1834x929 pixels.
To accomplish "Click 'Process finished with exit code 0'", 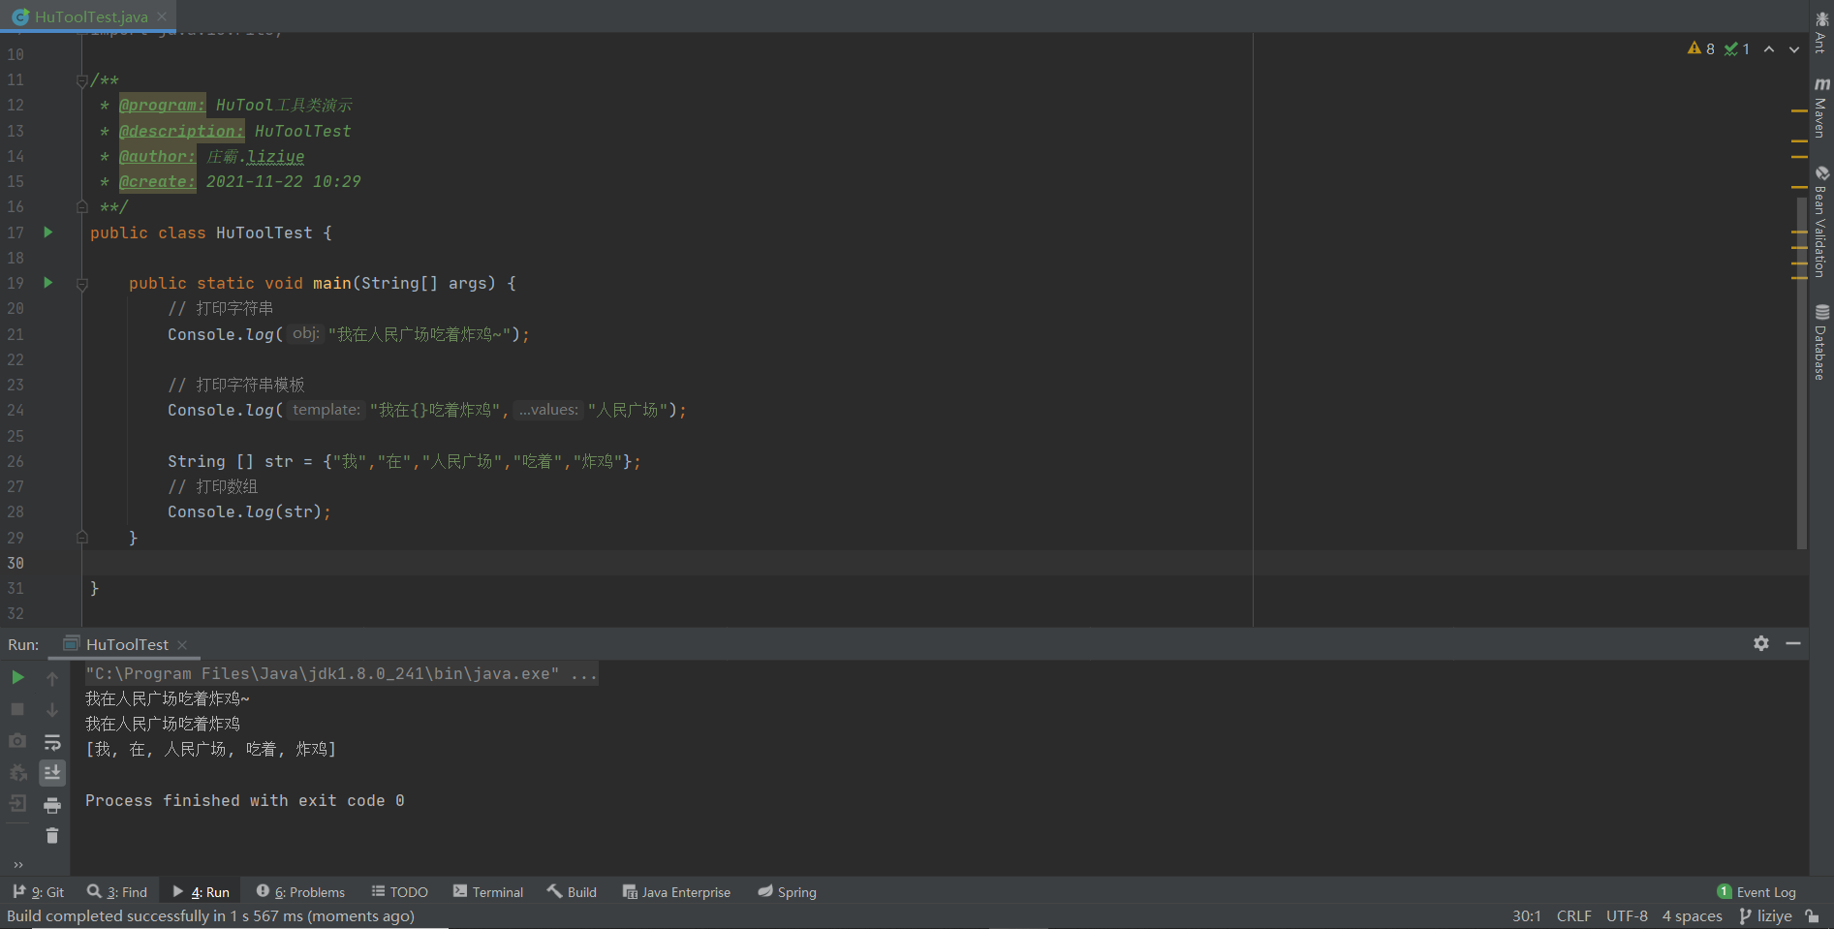I will [x=244, y=800].
